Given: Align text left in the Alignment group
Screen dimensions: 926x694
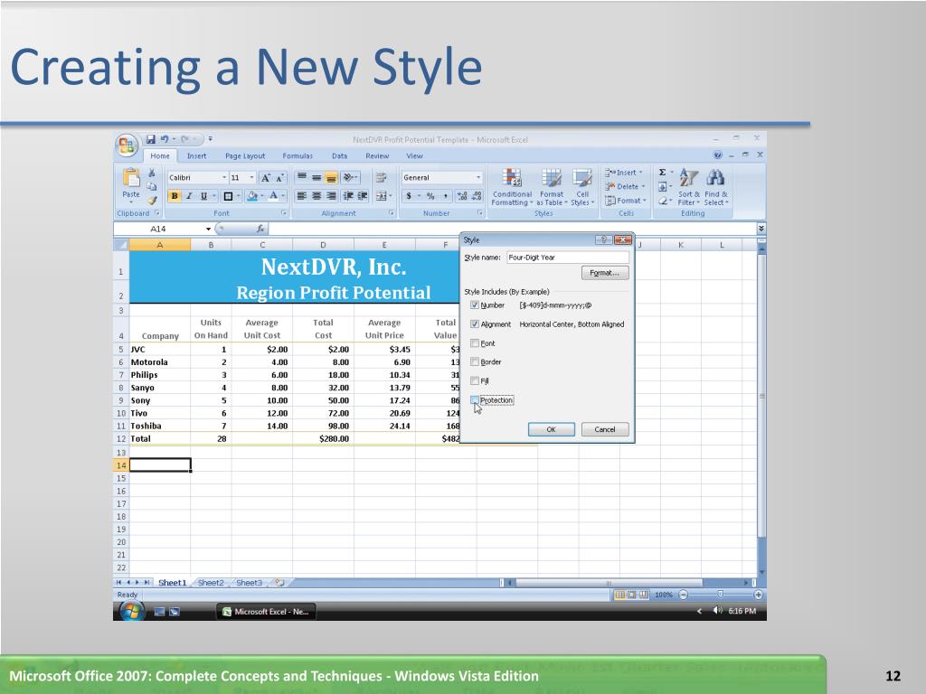Looking at the screenshot, I should point(302,196).
